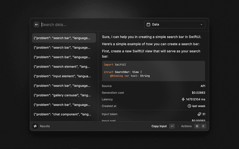Select the "input element" problem entry
This screenshot has width=239, height=149.
pos(63,76)
